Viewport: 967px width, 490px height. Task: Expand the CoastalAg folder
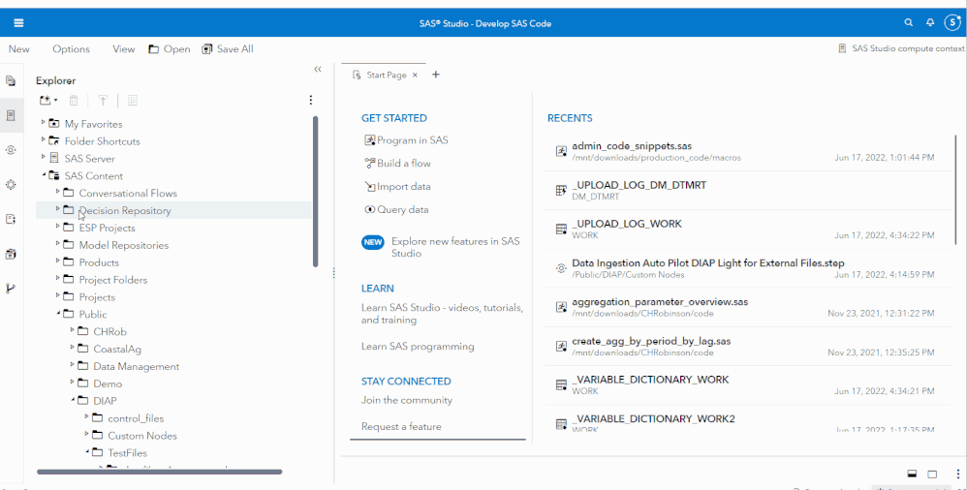tap(72, 349)
